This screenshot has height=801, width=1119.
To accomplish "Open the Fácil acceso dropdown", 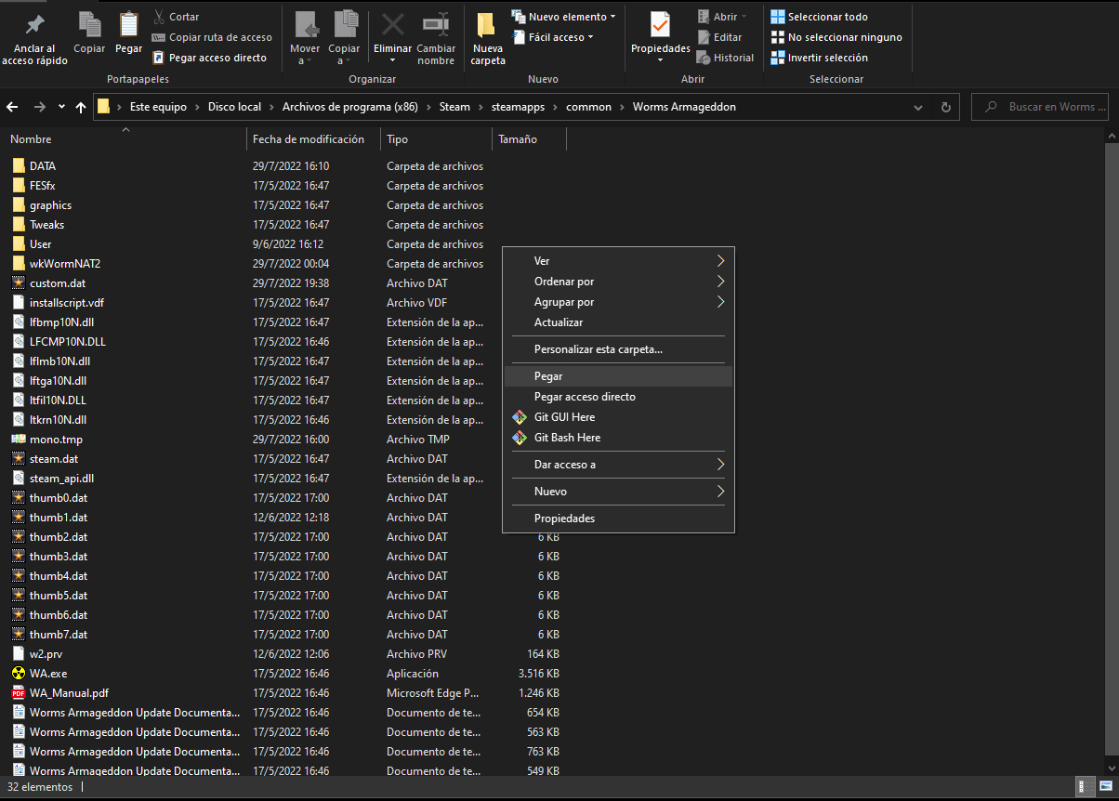I will point(552,37).
